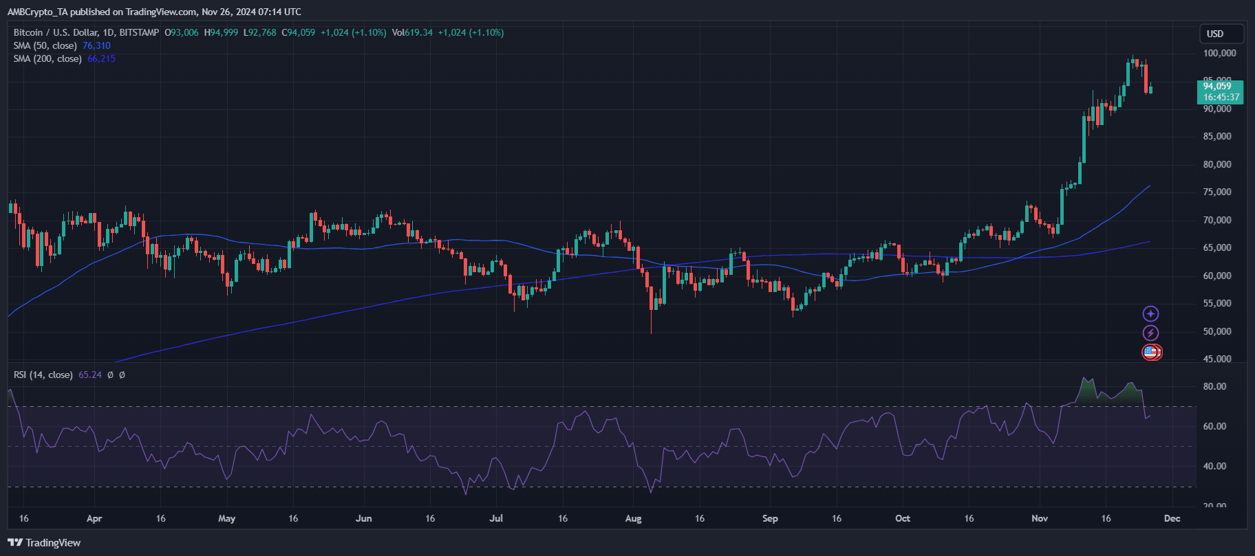Click the Nov label on time axis
Image resolution: width=1255 pixels, height=556 pixels.
click(x=1040, y=518)
